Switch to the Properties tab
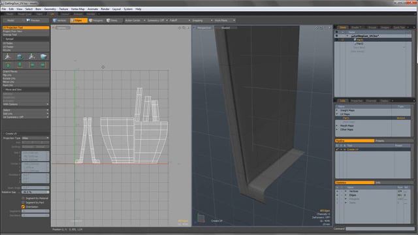Image resolution: width=418 pixels, height=235 pixels. pos(357,101)
